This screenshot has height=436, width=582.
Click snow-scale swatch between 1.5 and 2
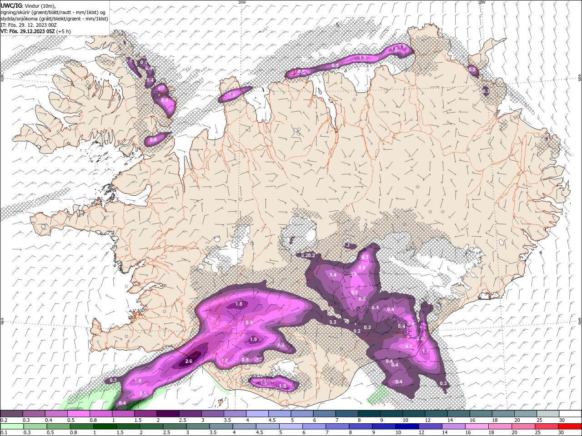(145, 414)
